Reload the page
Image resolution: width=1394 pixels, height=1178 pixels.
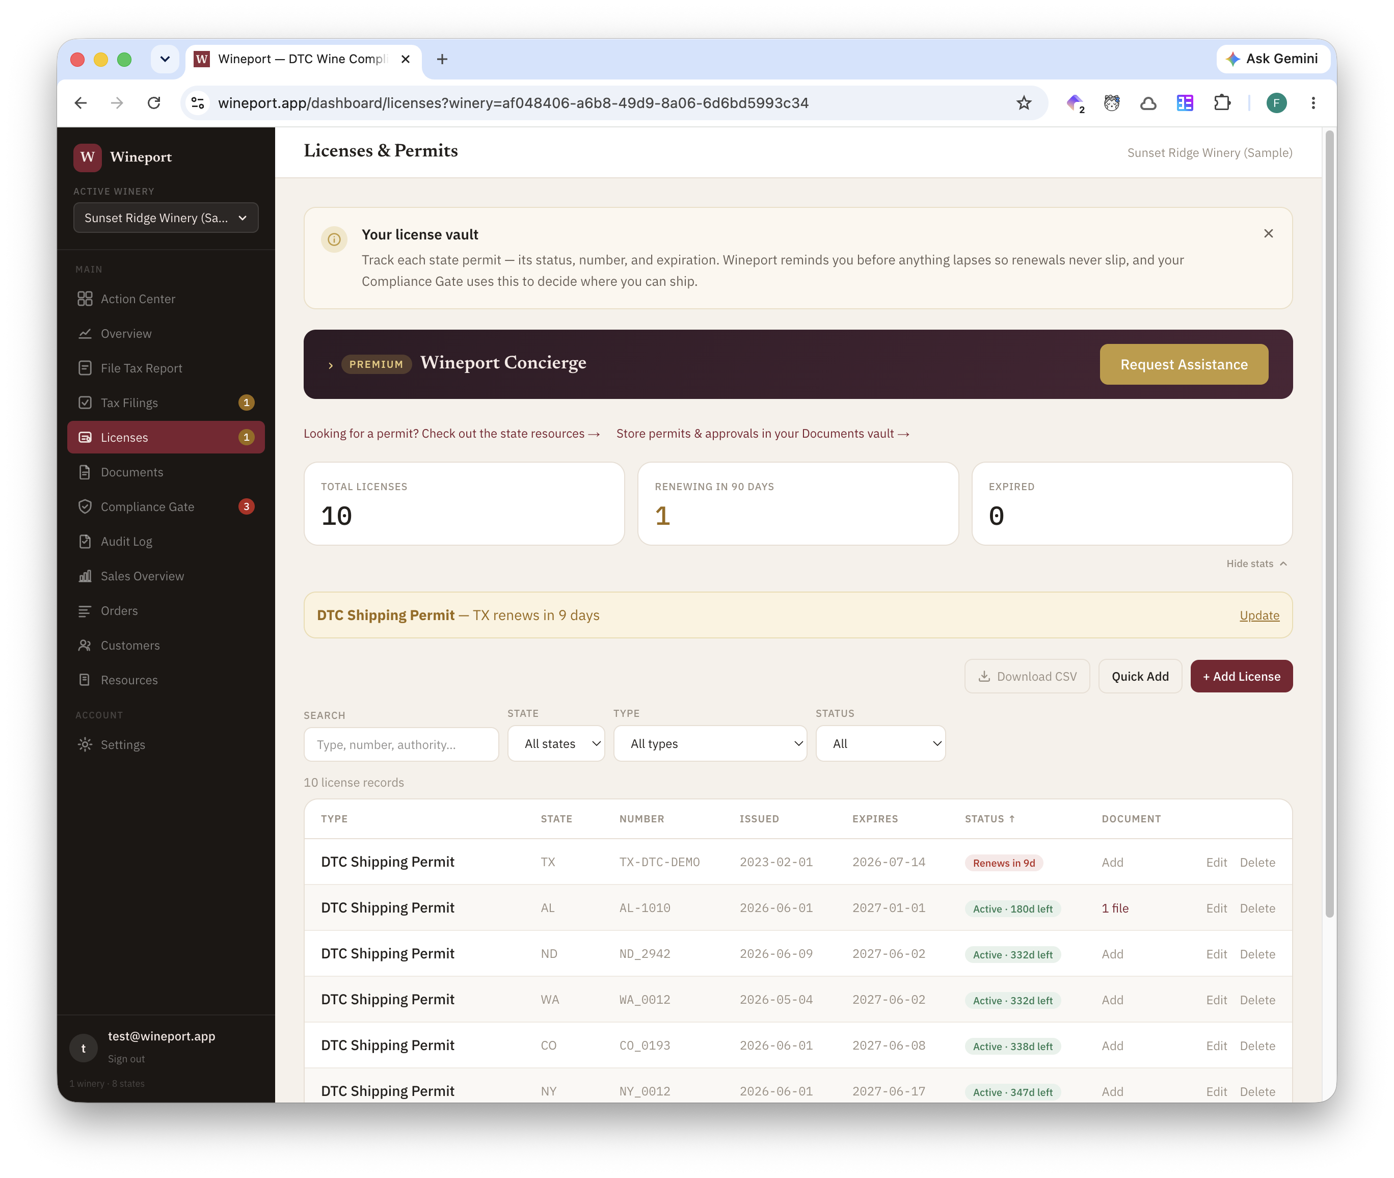click(x=153, y=103)
